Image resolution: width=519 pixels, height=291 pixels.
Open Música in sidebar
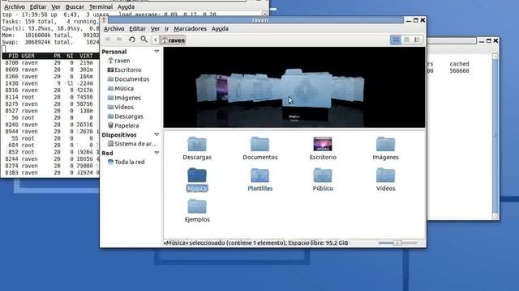pos(121,88)
